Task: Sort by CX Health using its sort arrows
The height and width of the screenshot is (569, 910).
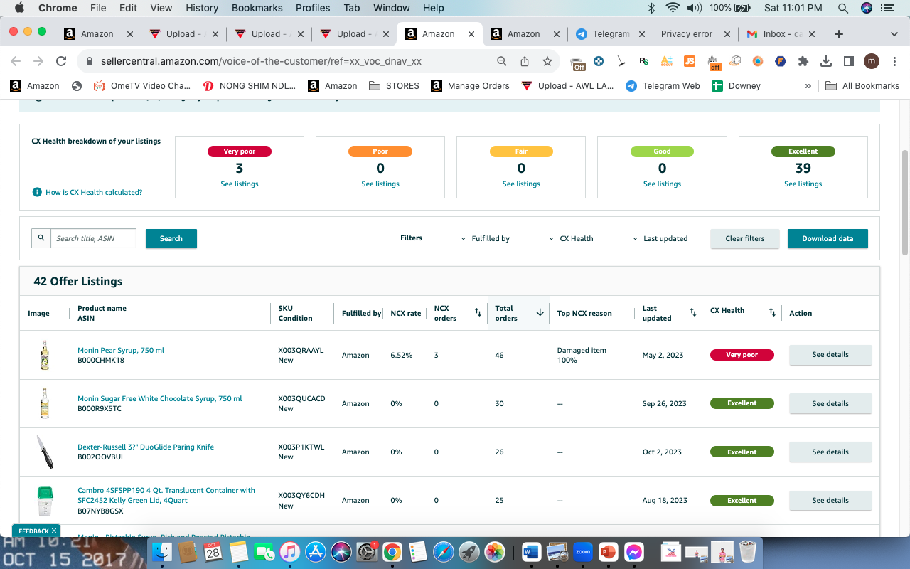Action: [x=772, y=313]
